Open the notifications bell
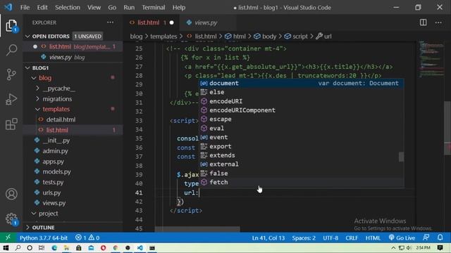This screenshot has width=451, height=253. (440, 238)
